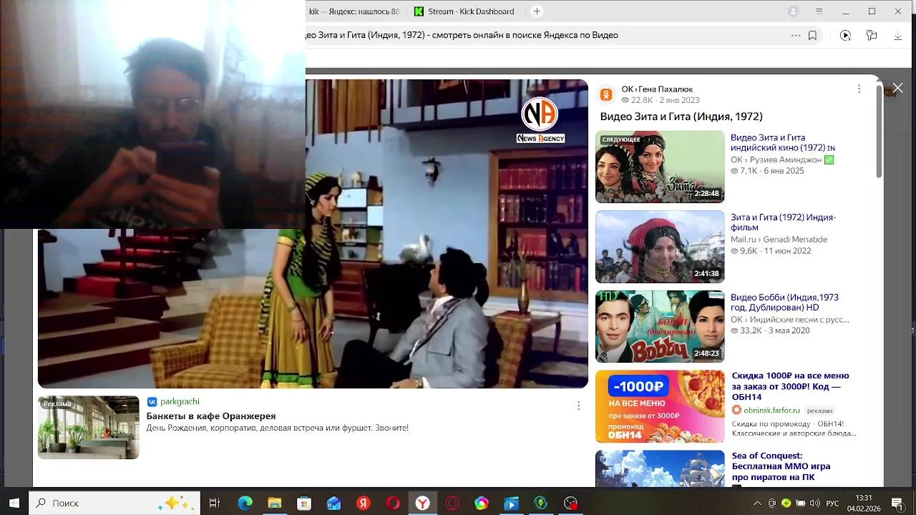Open the video's three-dots options menu
Screen dimensions: 916x515
coord(859,89)
